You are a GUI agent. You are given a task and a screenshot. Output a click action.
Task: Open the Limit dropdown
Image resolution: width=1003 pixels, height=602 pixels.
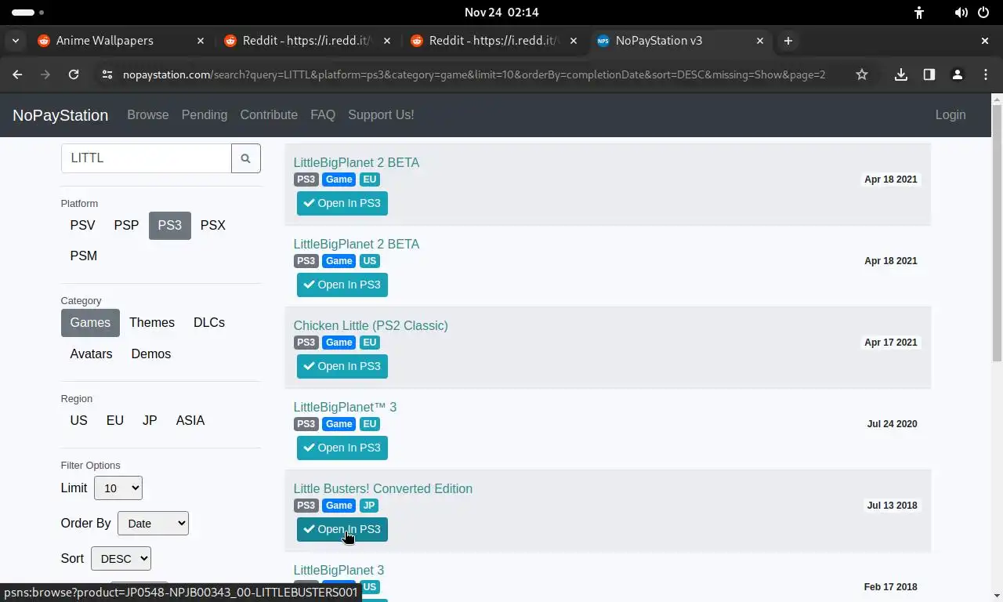pos(118,488)
